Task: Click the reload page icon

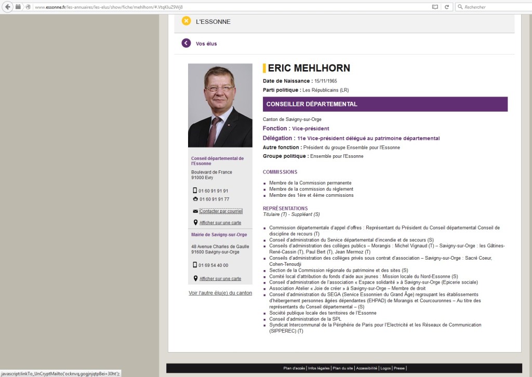Action: (x=446, y=7)
